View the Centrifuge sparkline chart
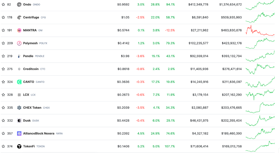The width and height of the screenshot is (280, 153). pos(260,17)
